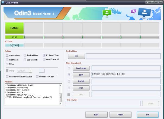Click the 02:05 elapsed time progress bar
The image size is (164, 119).
tap(14, 37)
